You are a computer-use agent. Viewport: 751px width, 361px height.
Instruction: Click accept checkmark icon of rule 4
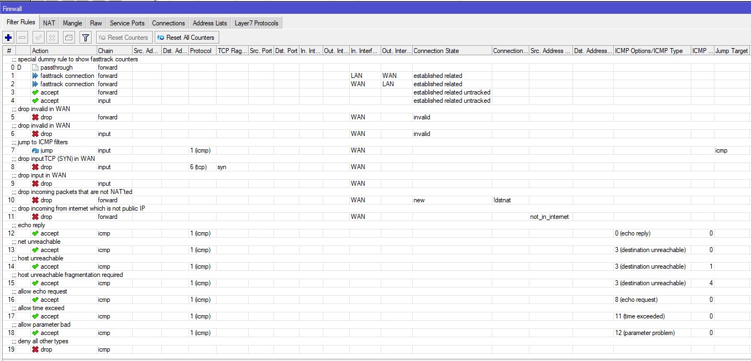35,101
